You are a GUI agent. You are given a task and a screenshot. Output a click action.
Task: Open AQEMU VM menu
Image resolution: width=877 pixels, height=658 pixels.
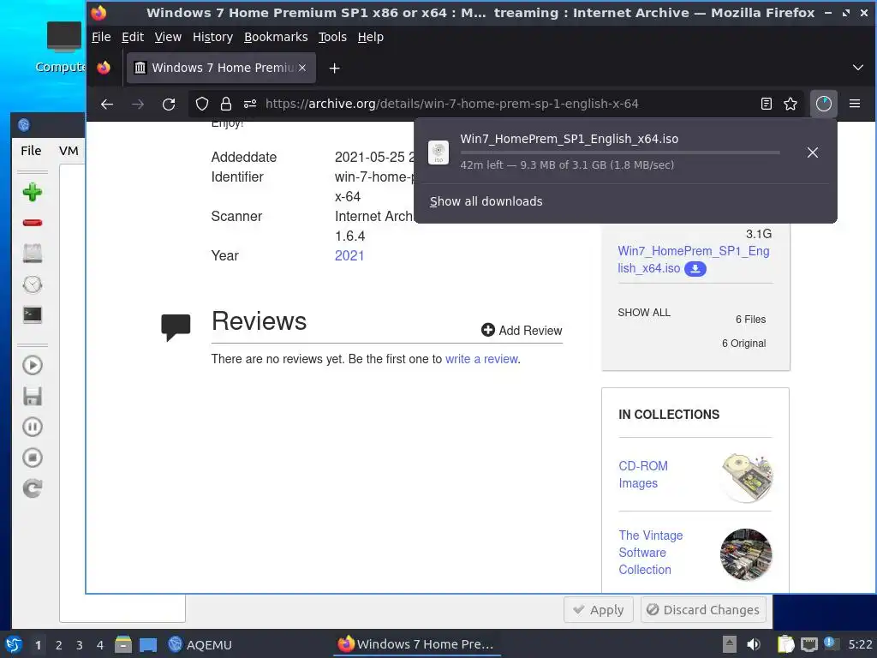click(69, 151)
